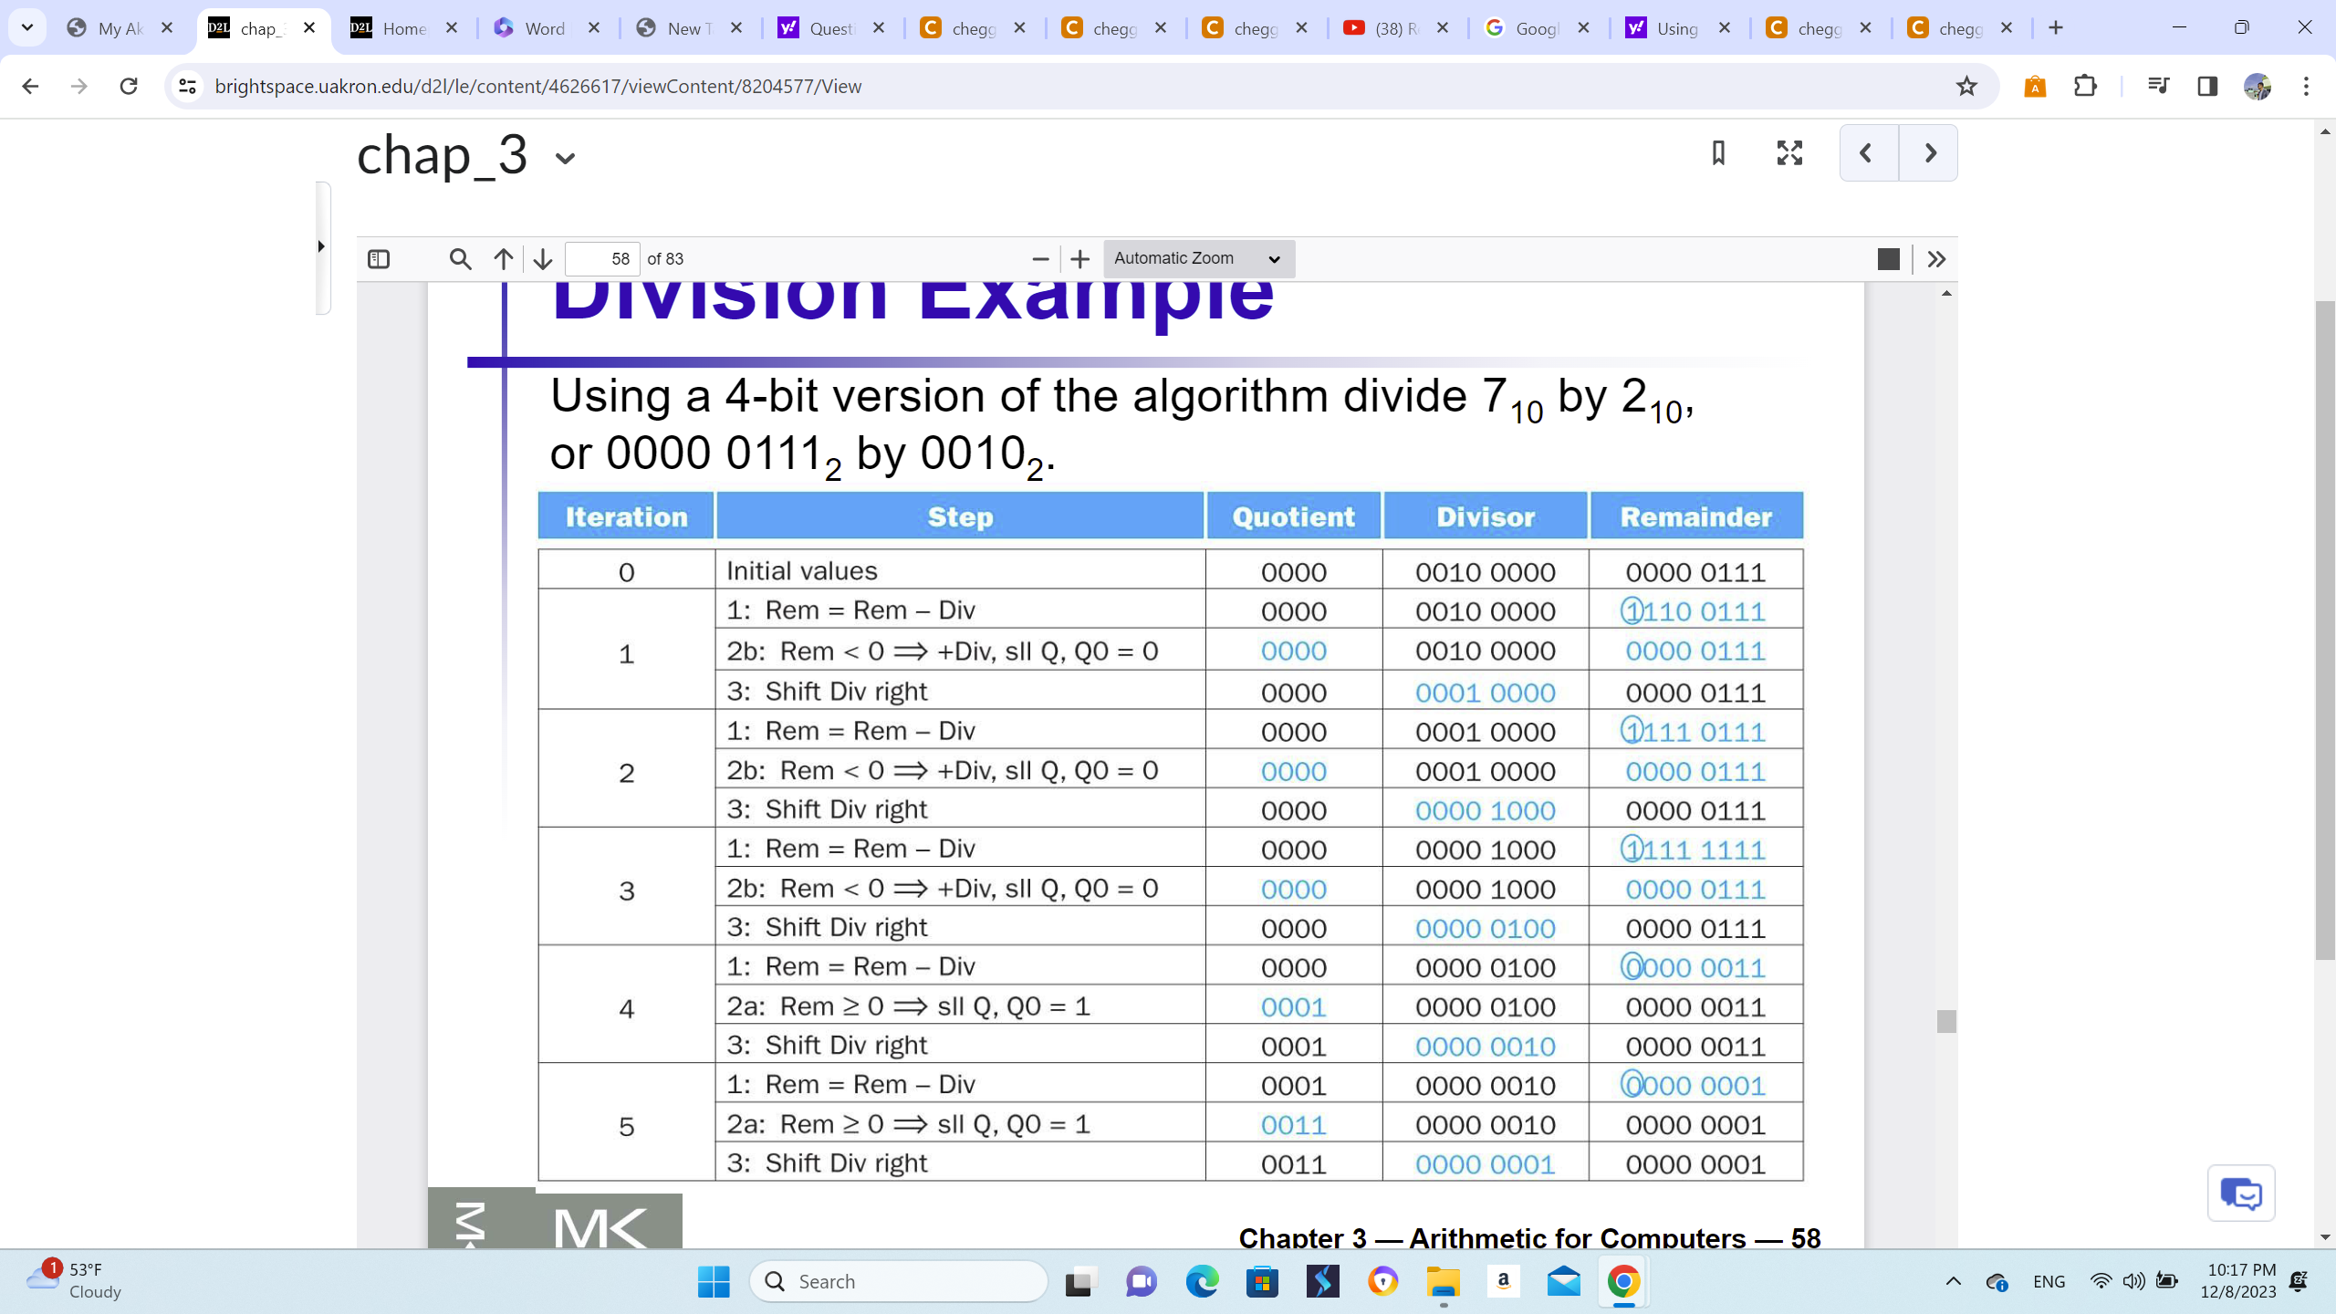Zoom in using the plus icon
Screen dimensions: 2336x1314
coord(1080,259)
